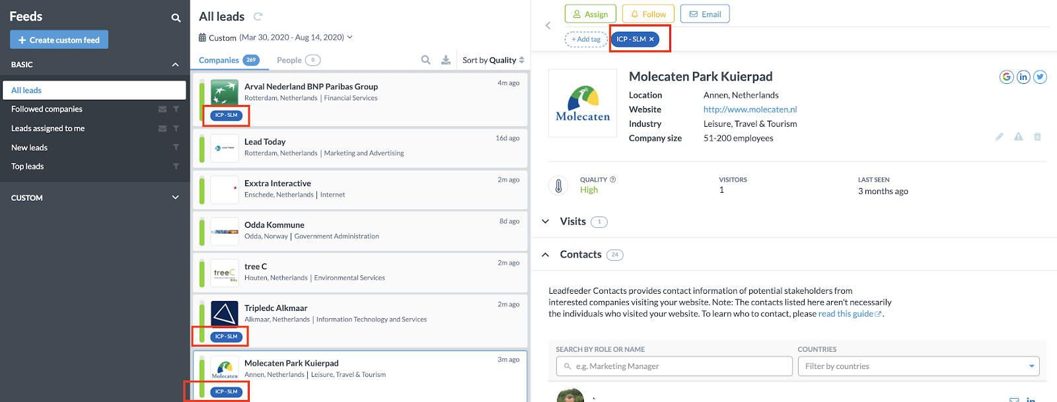1057x402 pixels.
Task: Switch to the People tab
Action: click(x=289, y=60)
